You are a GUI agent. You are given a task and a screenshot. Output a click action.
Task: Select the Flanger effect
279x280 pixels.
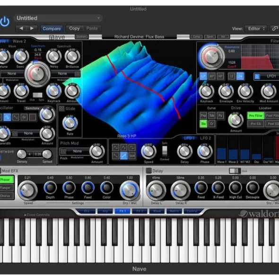(7, 188)
